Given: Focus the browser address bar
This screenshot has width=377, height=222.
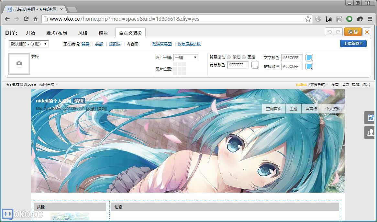Looking at the screenshot, I should click(x=177, y=19).
